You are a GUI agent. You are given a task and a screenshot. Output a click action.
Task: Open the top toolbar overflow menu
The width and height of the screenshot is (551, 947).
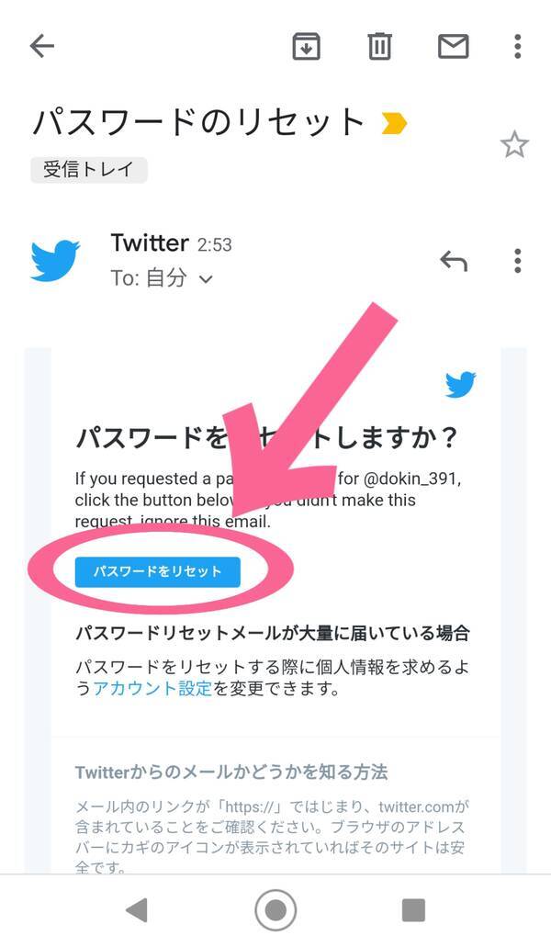(517, 46)
